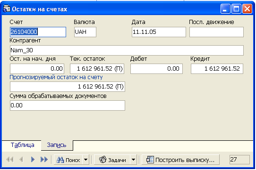
Task: Open the Поиск dropdown arrow
Action: pyautogui.click(x=86, y=160)
